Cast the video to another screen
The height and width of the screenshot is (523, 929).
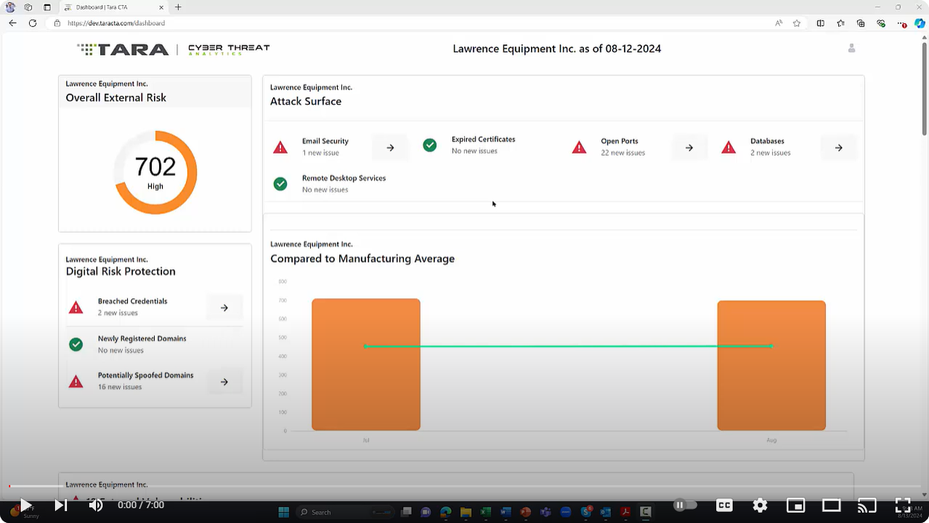(867, 505)
